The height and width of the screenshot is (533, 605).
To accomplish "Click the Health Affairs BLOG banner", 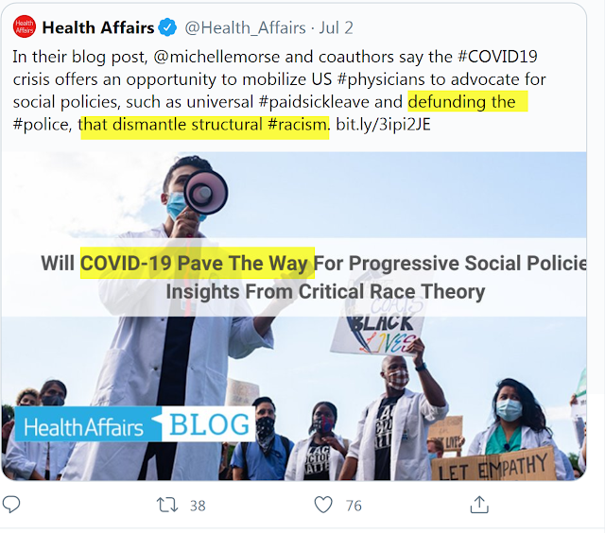I will tap(134, 424).
